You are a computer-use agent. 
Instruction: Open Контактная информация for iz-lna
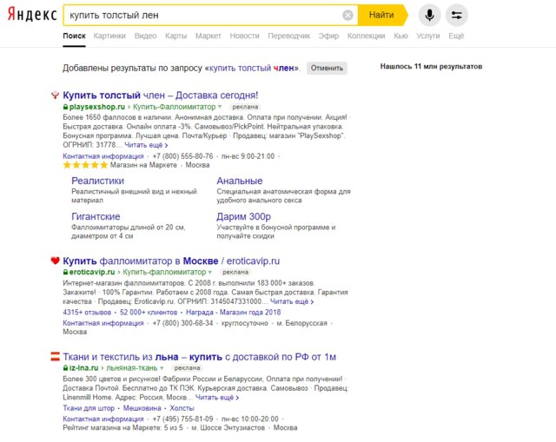coord(103,419)
